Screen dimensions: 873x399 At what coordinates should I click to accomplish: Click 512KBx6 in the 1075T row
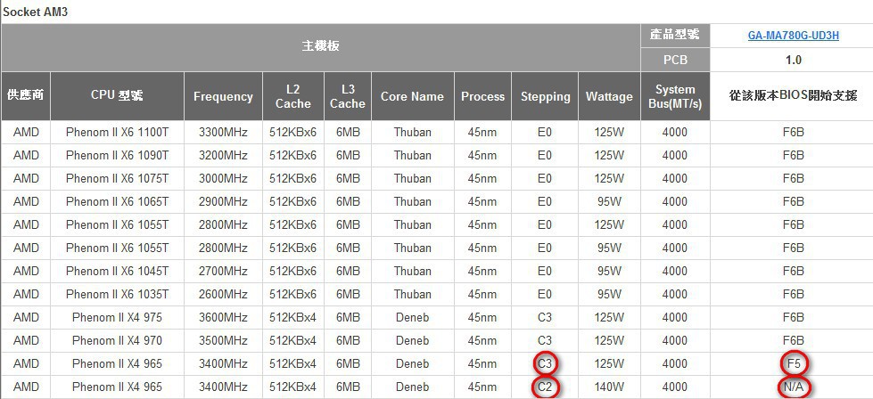click(x=292, y=178)
